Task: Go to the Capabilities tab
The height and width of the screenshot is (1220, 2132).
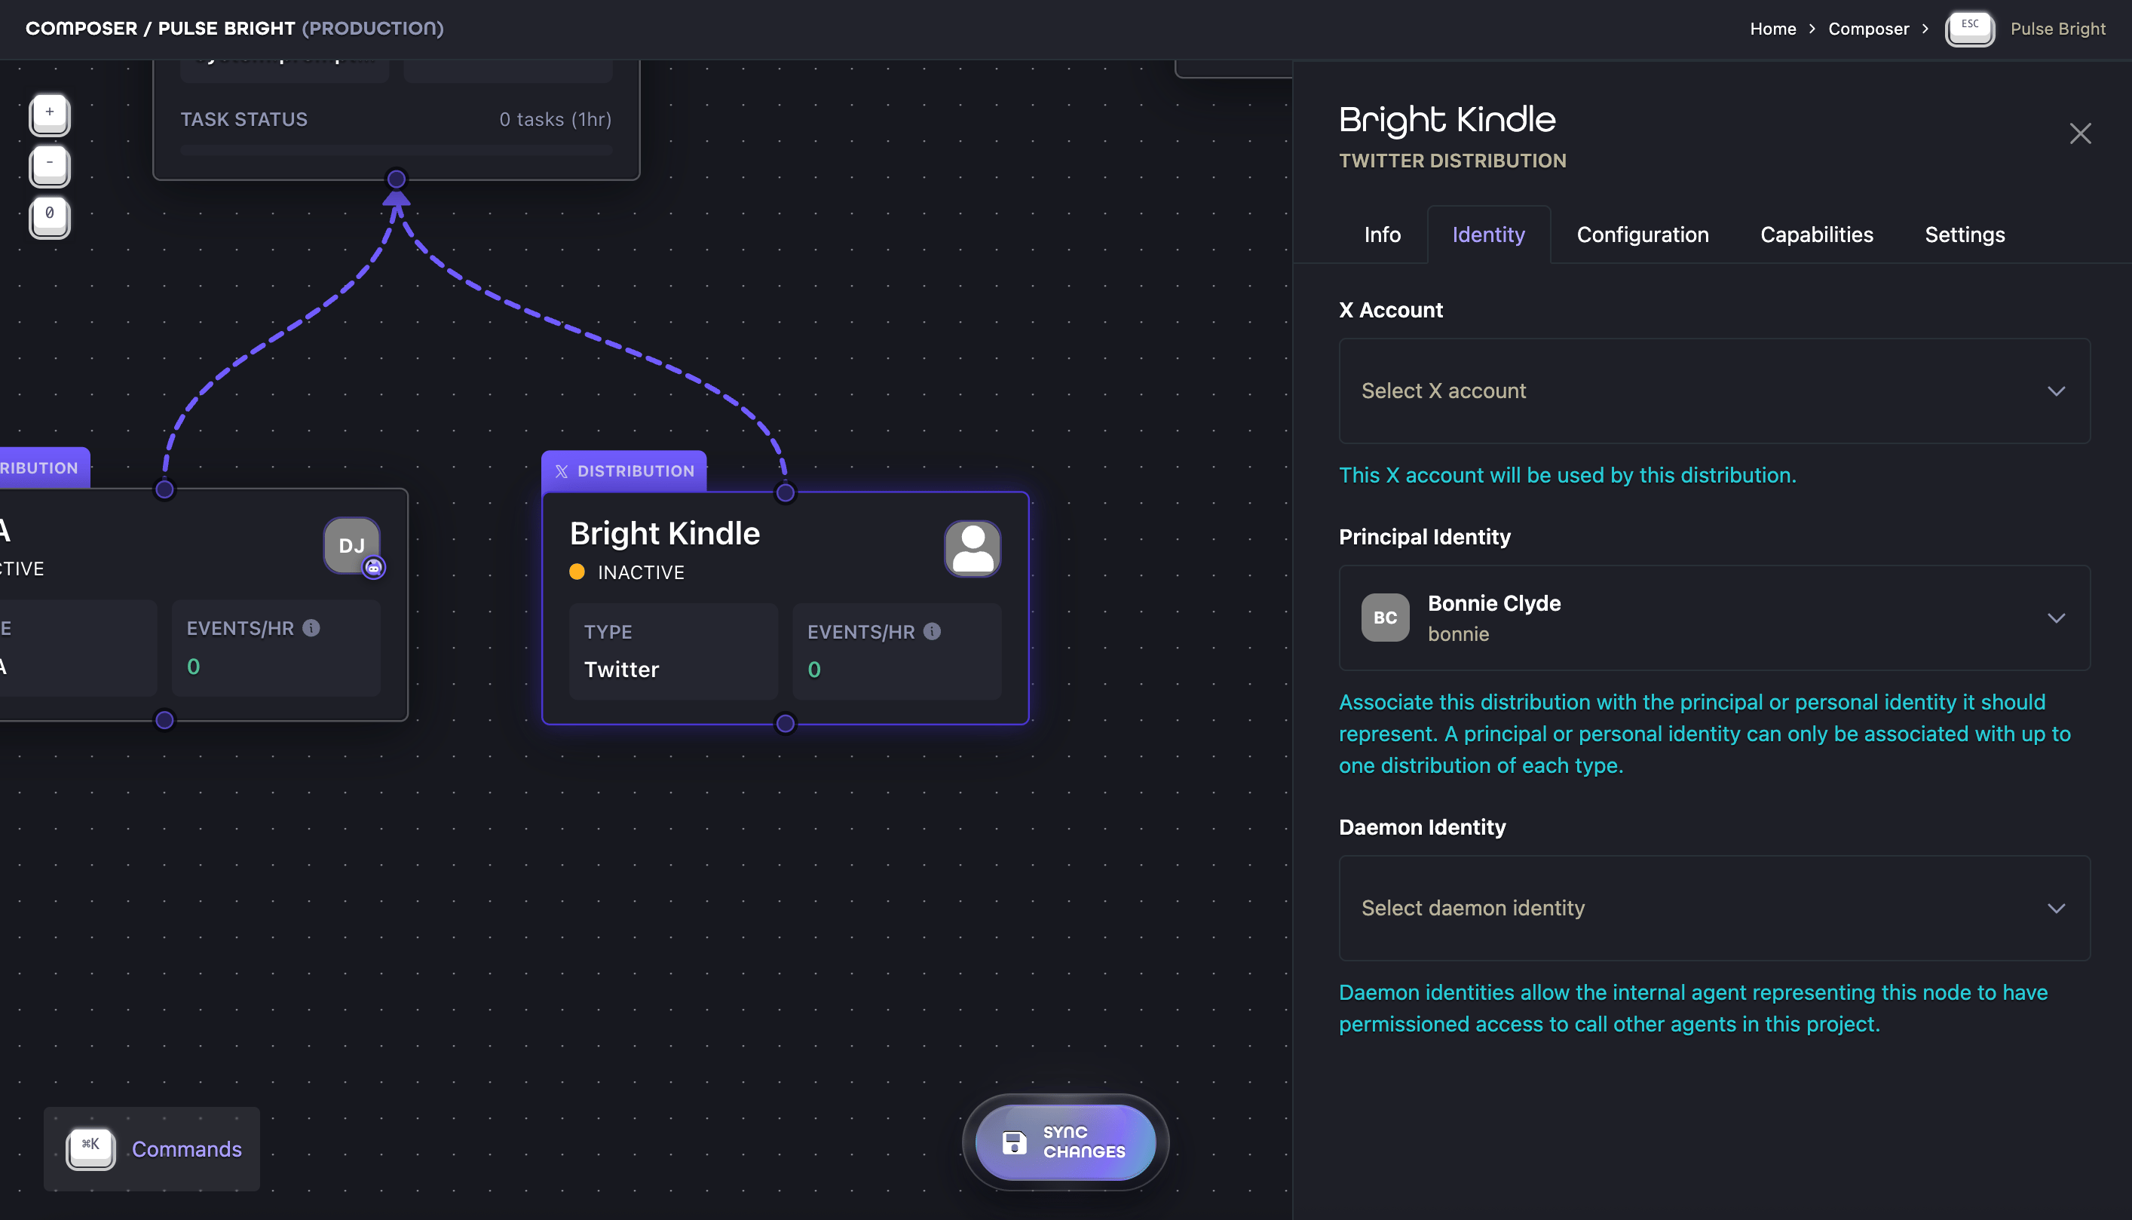Action: point(1816,234)
